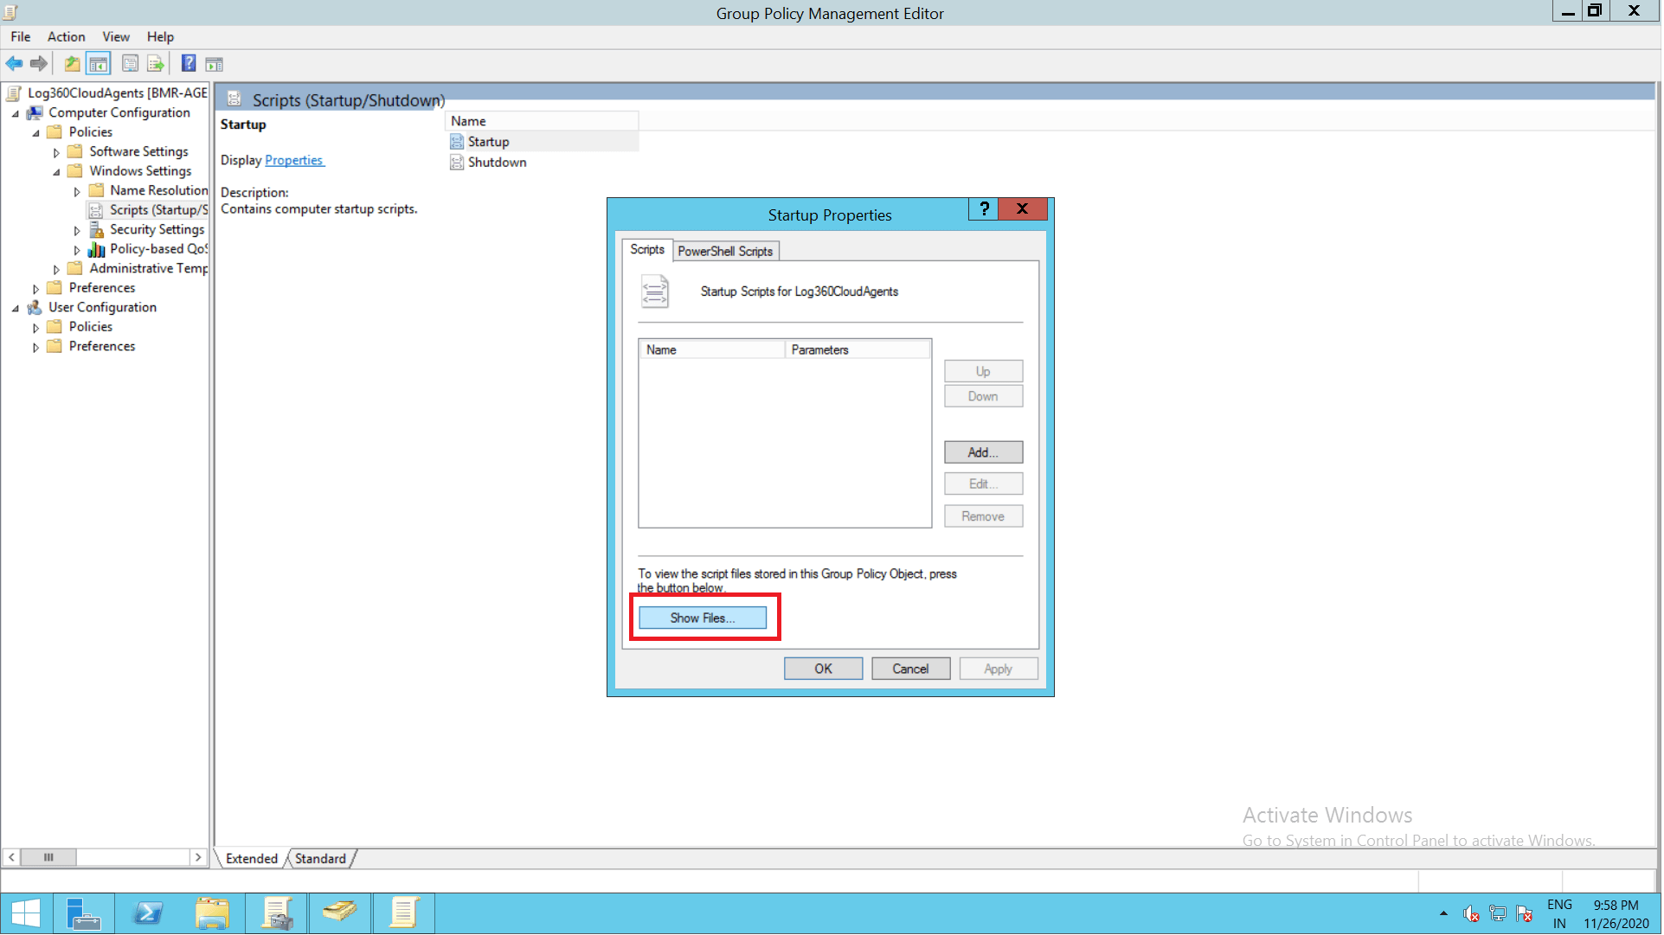Image resolution: width=1664 pixels, height=935 pixels.
Task: Switch to the PowerShell Scripts tab
Action: [x=725, y=251]
